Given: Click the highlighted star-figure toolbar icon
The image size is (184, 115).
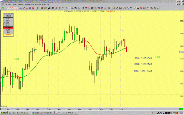Looking at the screenshot, I should (x=135, y=8).
